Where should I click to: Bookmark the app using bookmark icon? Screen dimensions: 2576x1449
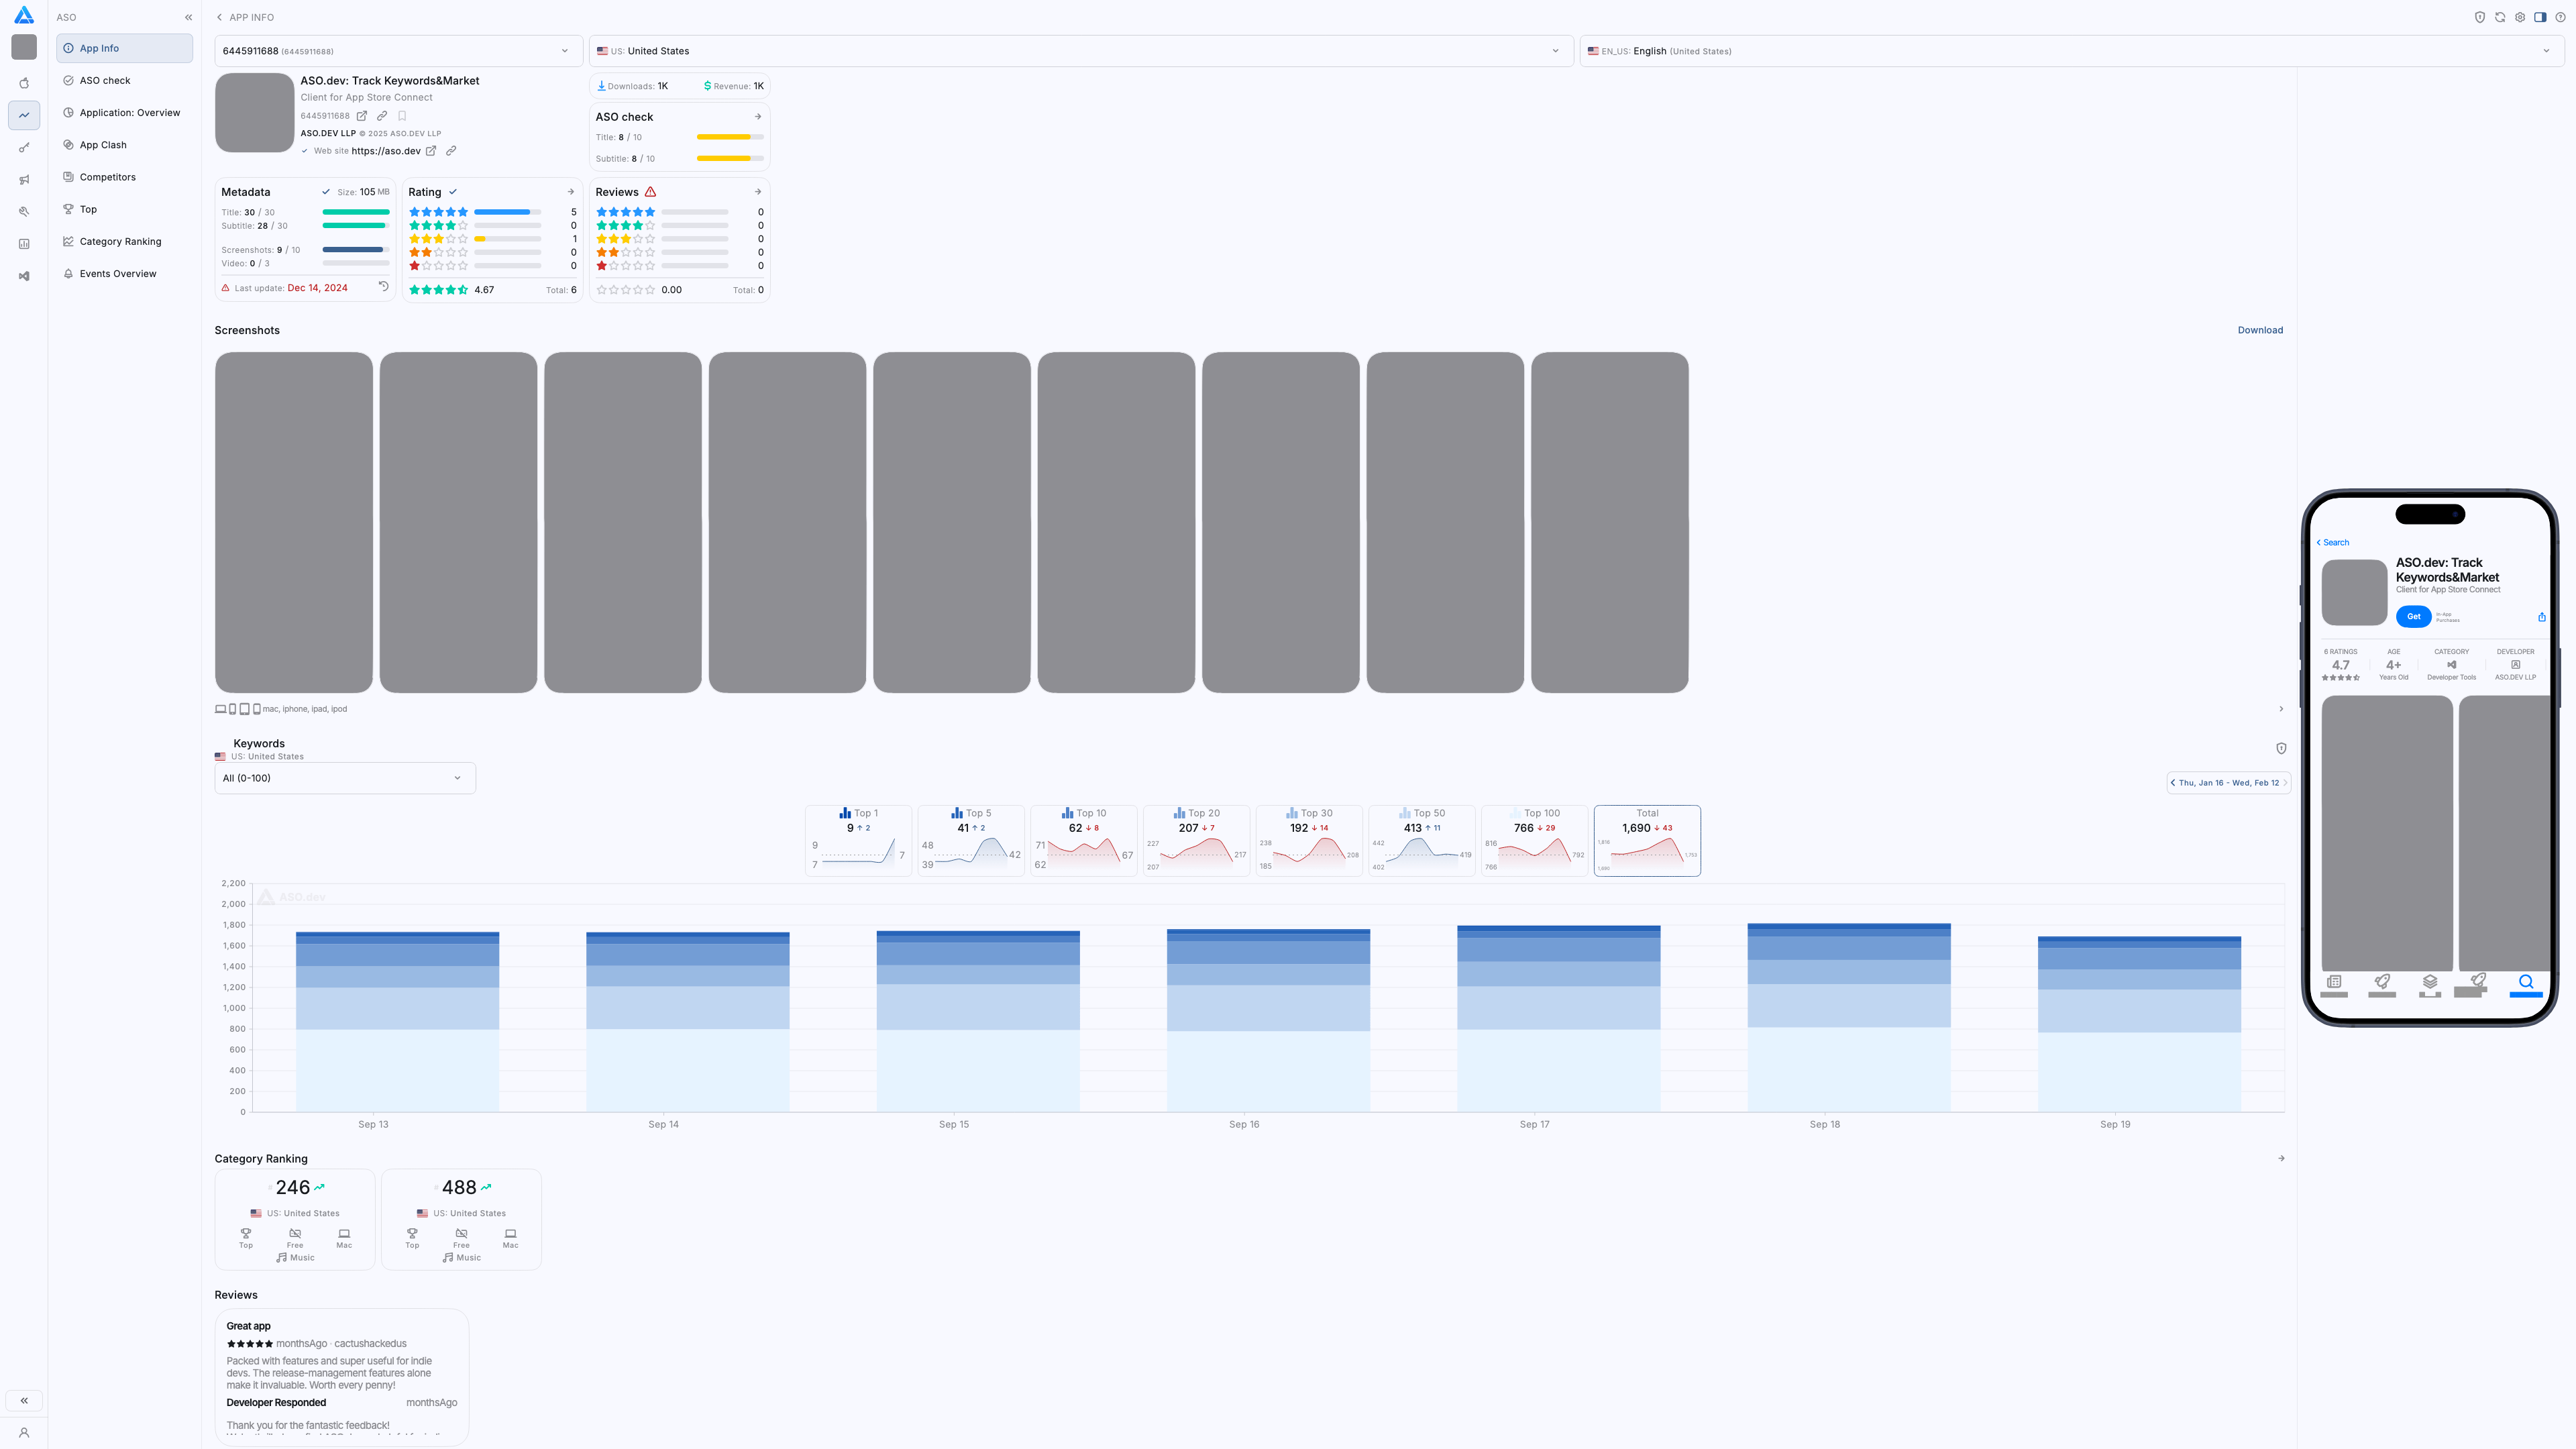tap(402, 116)
